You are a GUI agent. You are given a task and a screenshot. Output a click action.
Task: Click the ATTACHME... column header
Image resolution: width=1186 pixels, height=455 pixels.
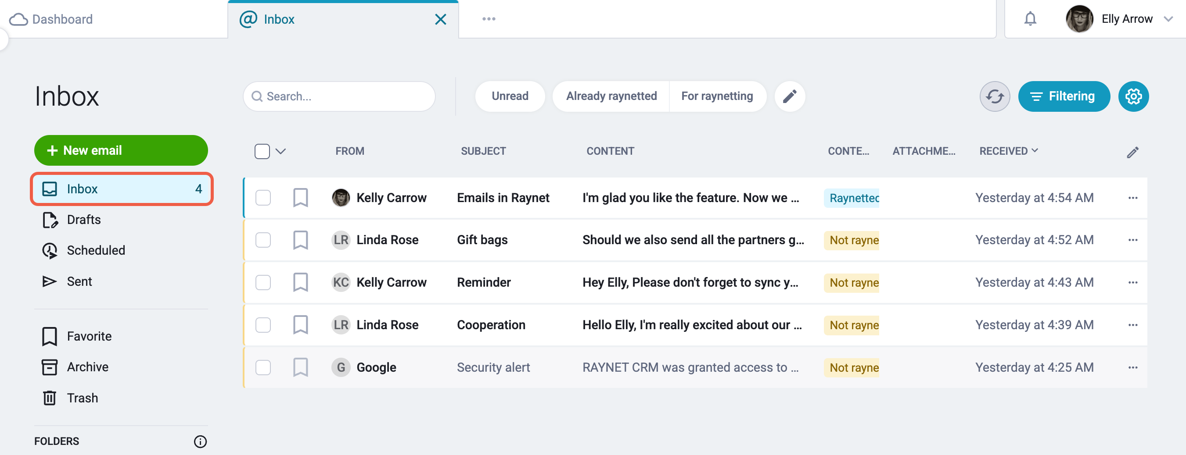[x=924, y=151]
